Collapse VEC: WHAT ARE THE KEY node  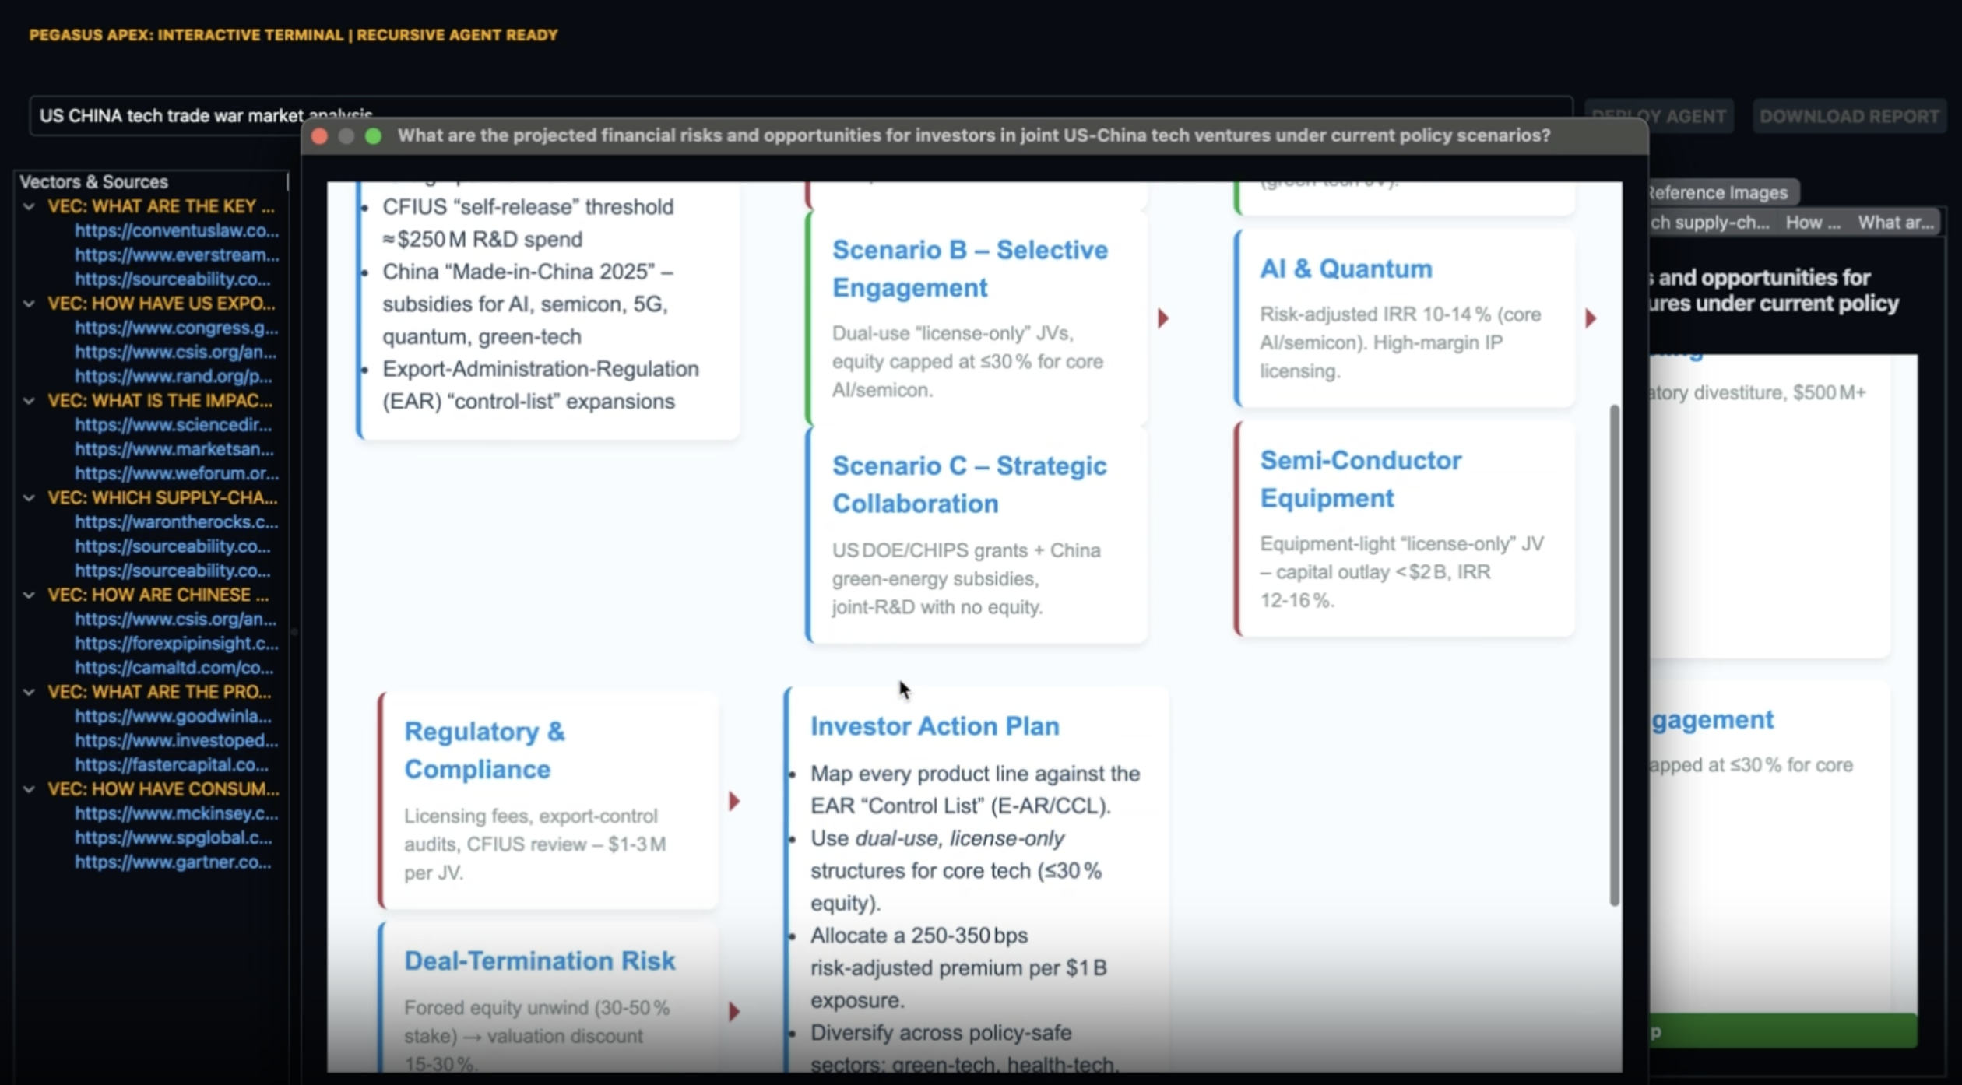pyautogui.click(x=29, y=206)
